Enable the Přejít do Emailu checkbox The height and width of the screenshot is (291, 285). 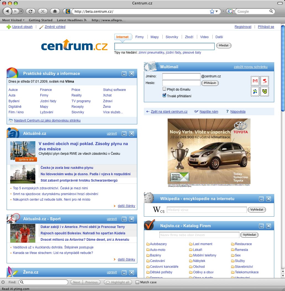tap(164, 89)
